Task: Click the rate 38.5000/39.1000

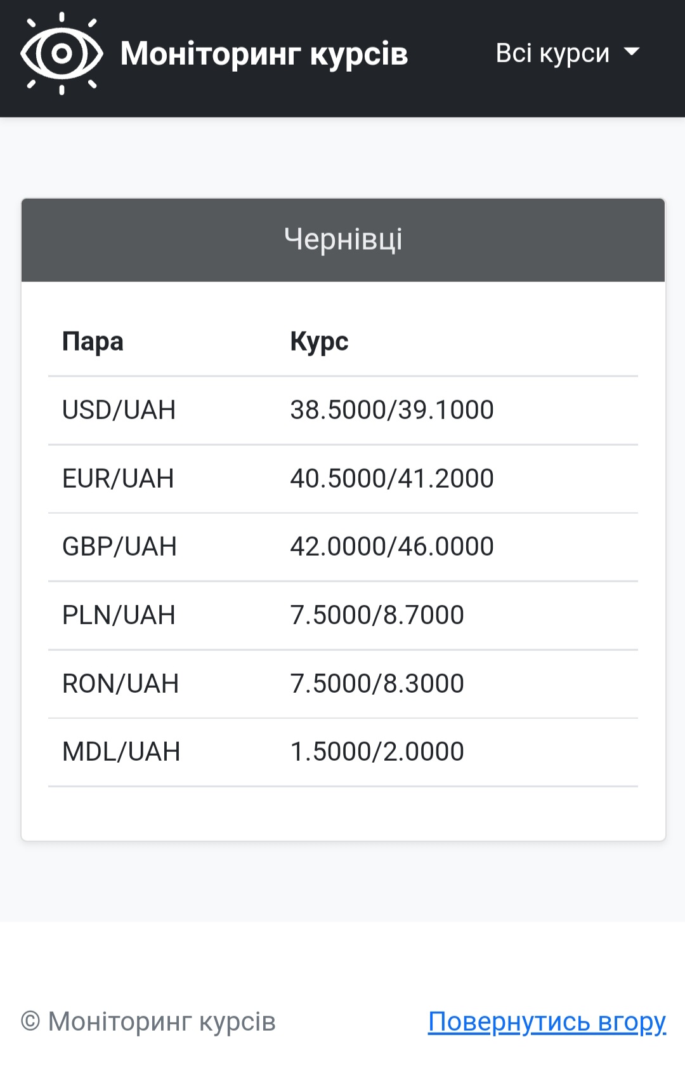Action: (x=392, y=410)
